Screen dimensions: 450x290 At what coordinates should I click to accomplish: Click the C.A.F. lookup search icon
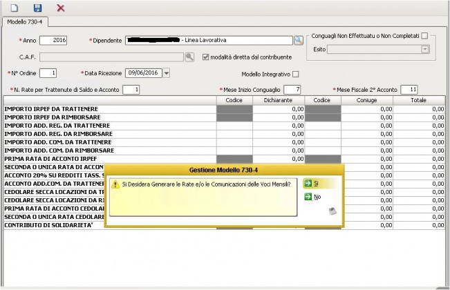coord(189,57)
